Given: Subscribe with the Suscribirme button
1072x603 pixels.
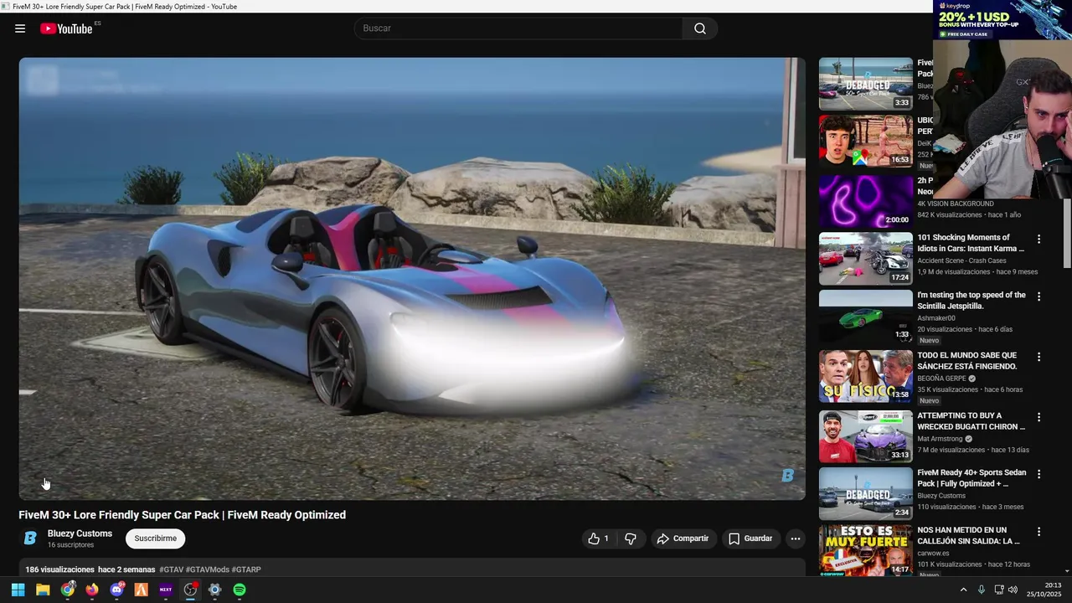Looking at the screenshot, I should tap(156, 539).
